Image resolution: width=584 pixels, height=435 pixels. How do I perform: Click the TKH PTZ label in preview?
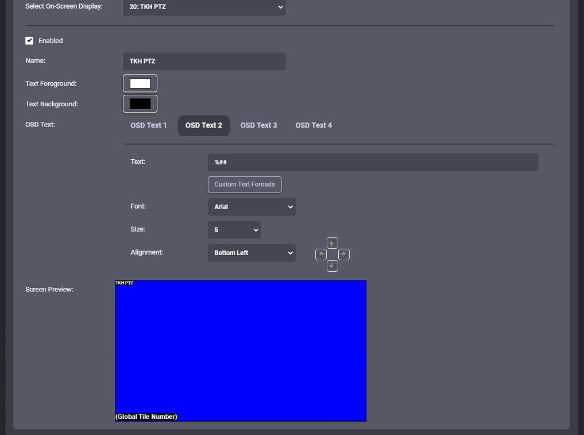click(125, 283)
